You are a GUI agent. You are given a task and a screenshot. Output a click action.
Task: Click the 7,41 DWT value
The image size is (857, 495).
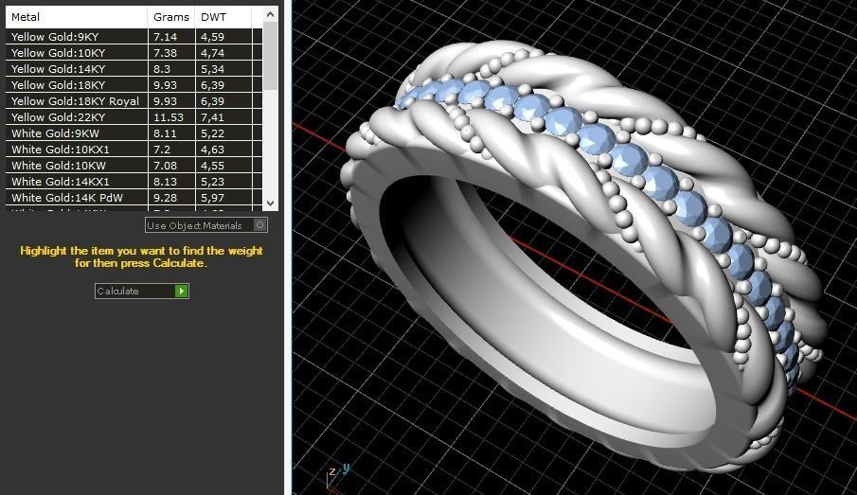[x=213, y=117]
